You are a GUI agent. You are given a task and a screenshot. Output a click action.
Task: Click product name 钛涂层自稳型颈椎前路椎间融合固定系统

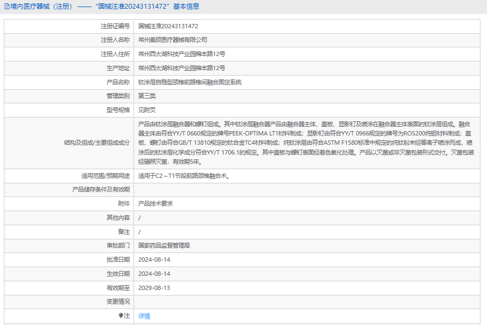190,83
